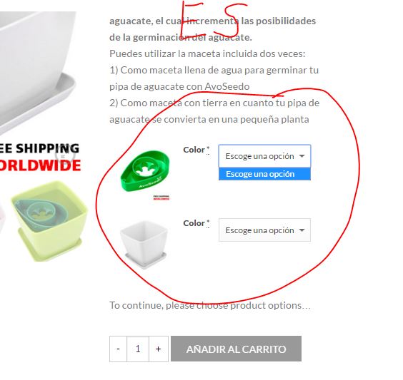Screen dimensions: 403x380
Task: Click the circular loading spinner over the shipping banner
Action: pyautogui.click(x=65, y=155)
